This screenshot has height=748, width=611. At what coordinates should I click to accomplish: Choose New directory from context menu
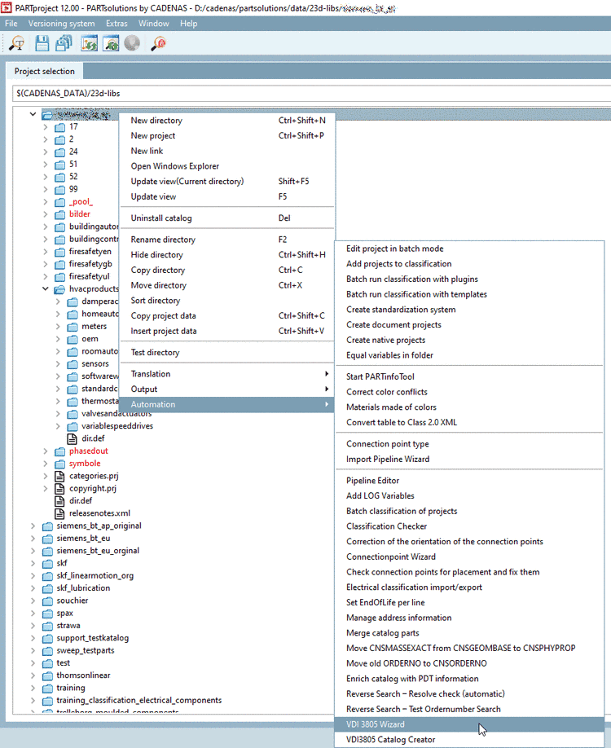pyautogui.click(x=227, y=121)
